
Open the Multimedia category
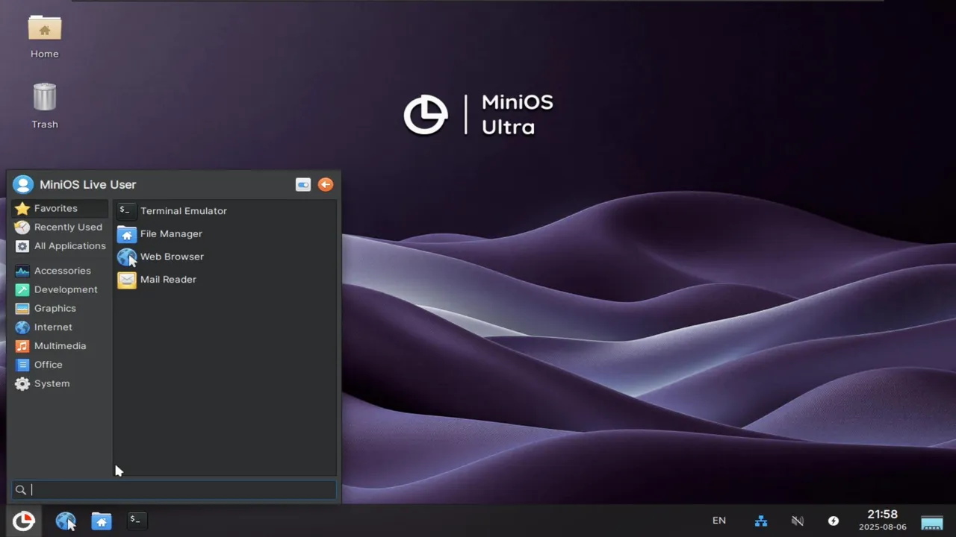[60, 346]
